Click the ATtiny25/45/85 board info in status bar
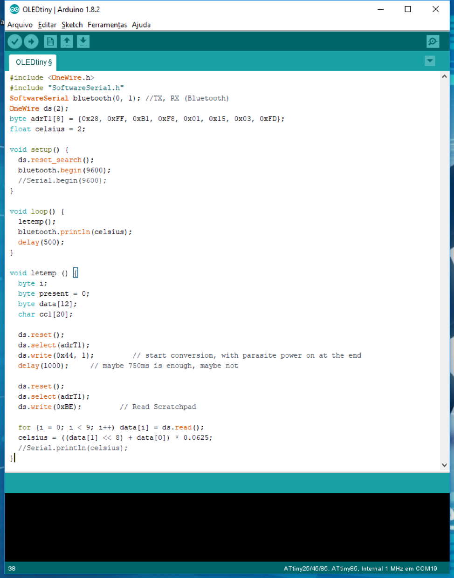Viewport: 454px width, 578px height. pos(360,569)
